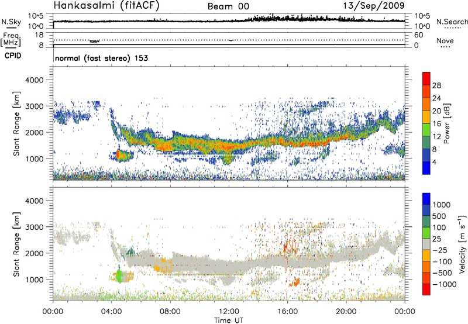This screenshot has width=468, height=324.
Task: Click the date "13/Sep/2009"
Action: tap(374, 5)
